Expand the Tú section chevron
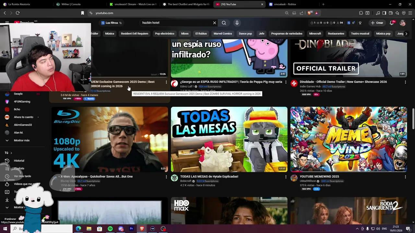415x233 pixels. (11, 153)
